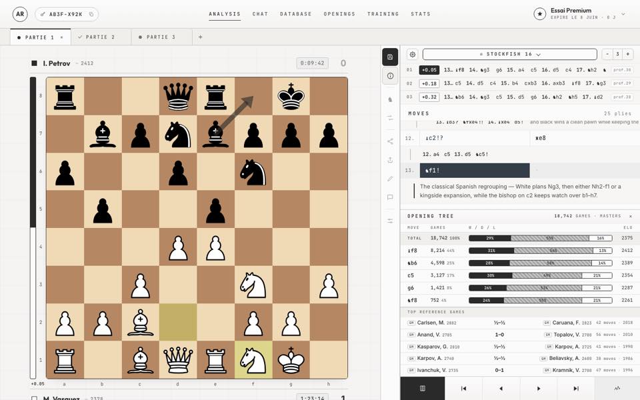Switch to the Partie 3 game tab
The width and height of the screenshot is (640, 400).
[x=161, y=37]
